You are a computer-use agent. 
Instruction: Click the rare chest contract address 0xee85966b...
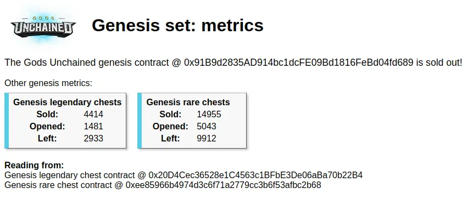coord(223,185)
